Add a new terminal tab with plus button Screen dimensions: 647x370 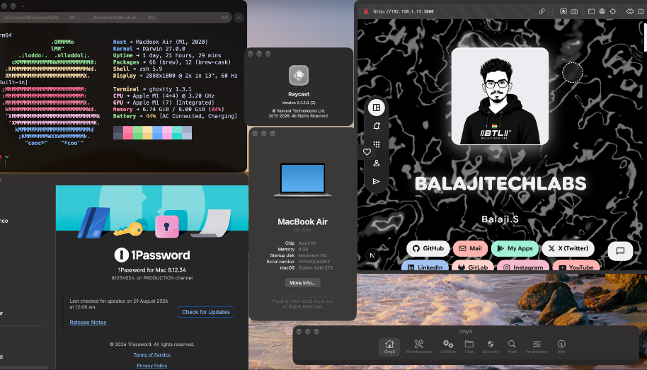click(239, 17)
